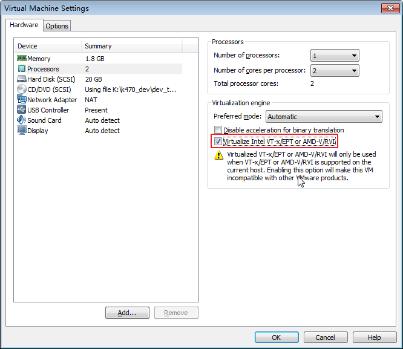Uncheck Virtualize Intel VT-x/EPT or AMD-V/RVI
Screen dimensions: 403x349
(x=218, y=142)
